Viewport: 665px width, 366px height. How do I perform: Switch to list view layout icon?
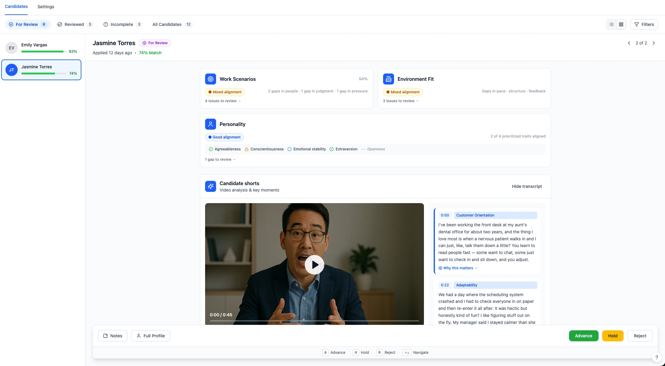click(x=611, y=24)
